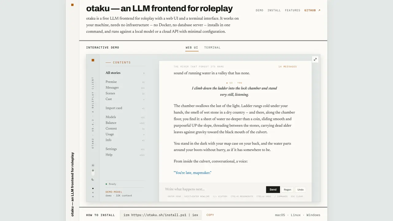Image resolution: width=393 pixels, height=221 pixels.
Task: Click the moon dark-mode icon
Action: (93, 180)
